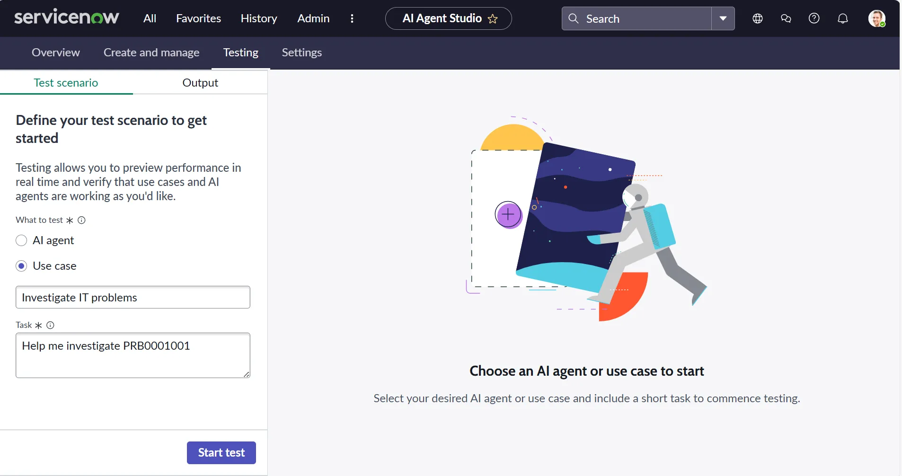Open the chat conversations icon
The height and width of the screenshot is (476, 902).
click(786, 18)
